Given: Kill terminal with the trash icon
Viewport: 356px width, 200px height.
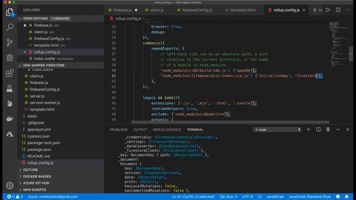Looking at the screenshot, I should (328, 129).
